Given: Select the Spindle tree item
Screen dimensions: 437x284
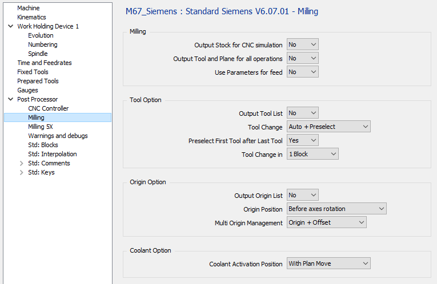Looking at the screenshot, I should pyautogui.click(x=38, y=54).
